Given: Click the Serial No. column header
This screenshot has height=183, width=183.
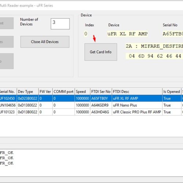Looking at the screenshot, I should point(8,91).
